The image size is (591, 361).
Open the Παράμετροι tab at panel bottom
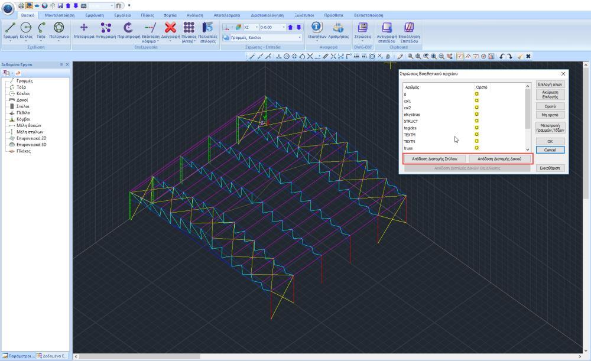[18, 356]
